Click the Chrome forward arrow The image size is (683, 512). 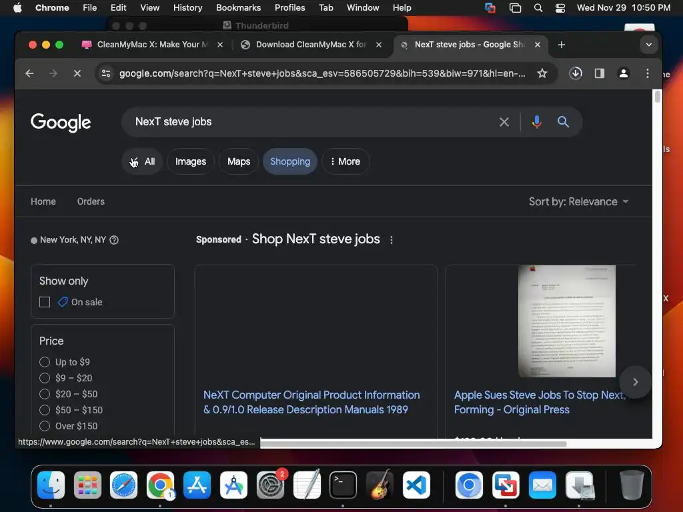[x=53, y=73]
